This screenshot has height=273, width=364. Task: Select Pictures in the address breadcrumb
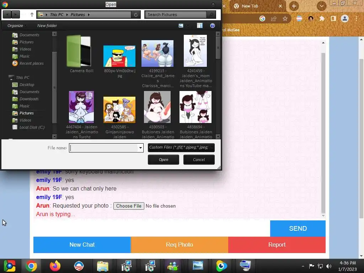coord(78,15)
